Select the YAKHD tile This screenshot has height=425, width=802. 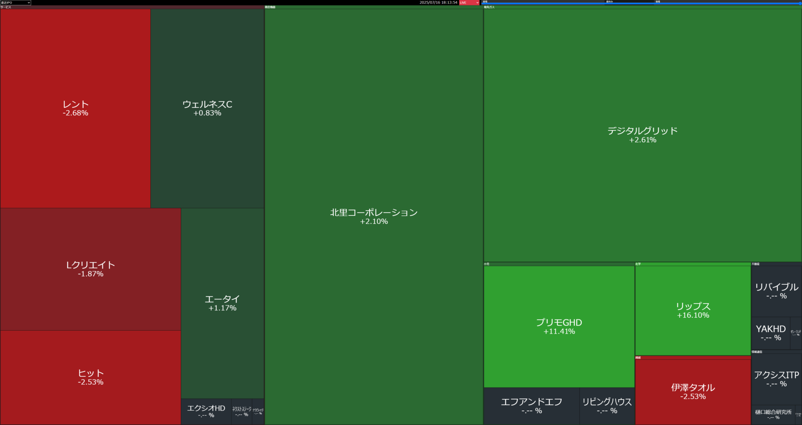click(x=771, y=333)
